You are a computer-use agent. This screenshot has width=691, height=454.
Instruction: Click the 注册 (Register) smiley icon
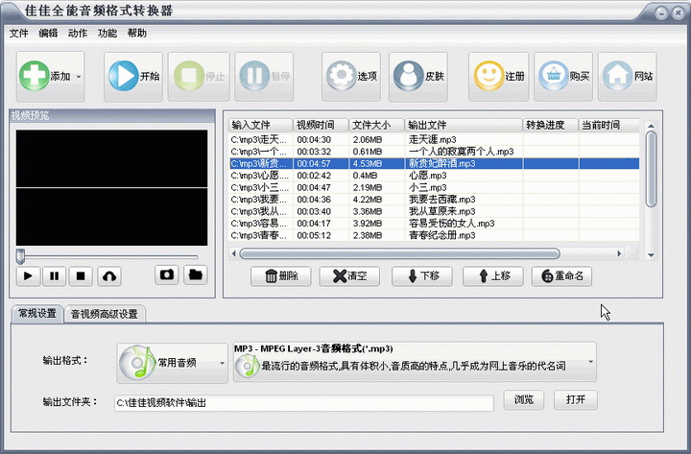tap(488, 76)
